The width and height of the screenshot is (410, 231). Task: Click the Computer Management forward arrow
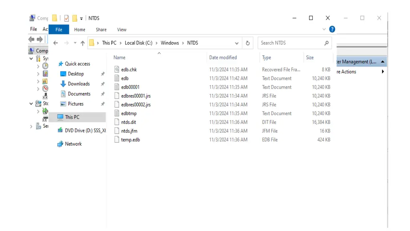[x=40, y=39]
